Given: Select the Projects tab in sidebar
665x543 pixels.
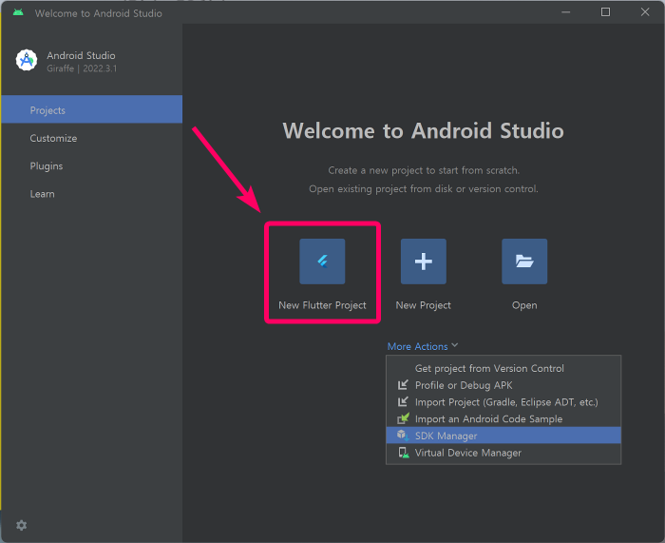Looking at the screenshot, I should tap(92, 109).
